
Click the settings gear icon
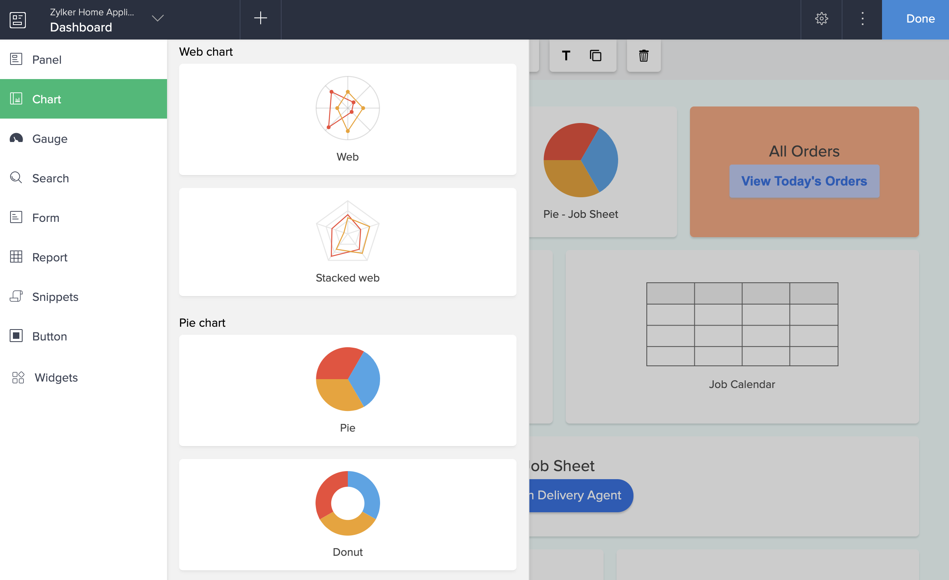click(821, 19)
